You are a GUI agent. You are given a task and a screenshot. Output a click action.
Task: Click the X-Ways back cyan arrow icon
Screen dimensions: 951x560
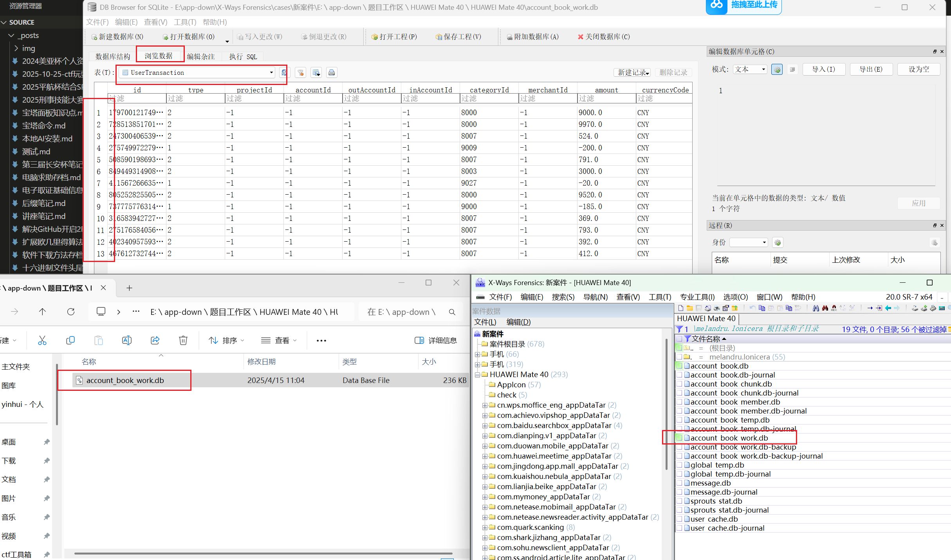[888, 308]
